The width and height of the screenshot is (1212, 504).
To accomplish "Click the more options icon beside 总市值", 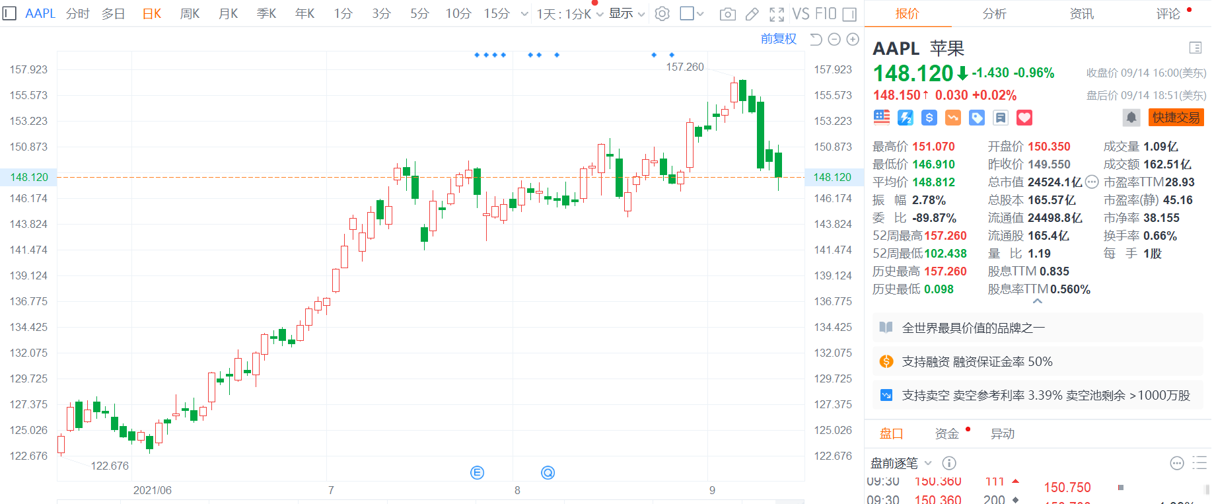I will 1092,182.
